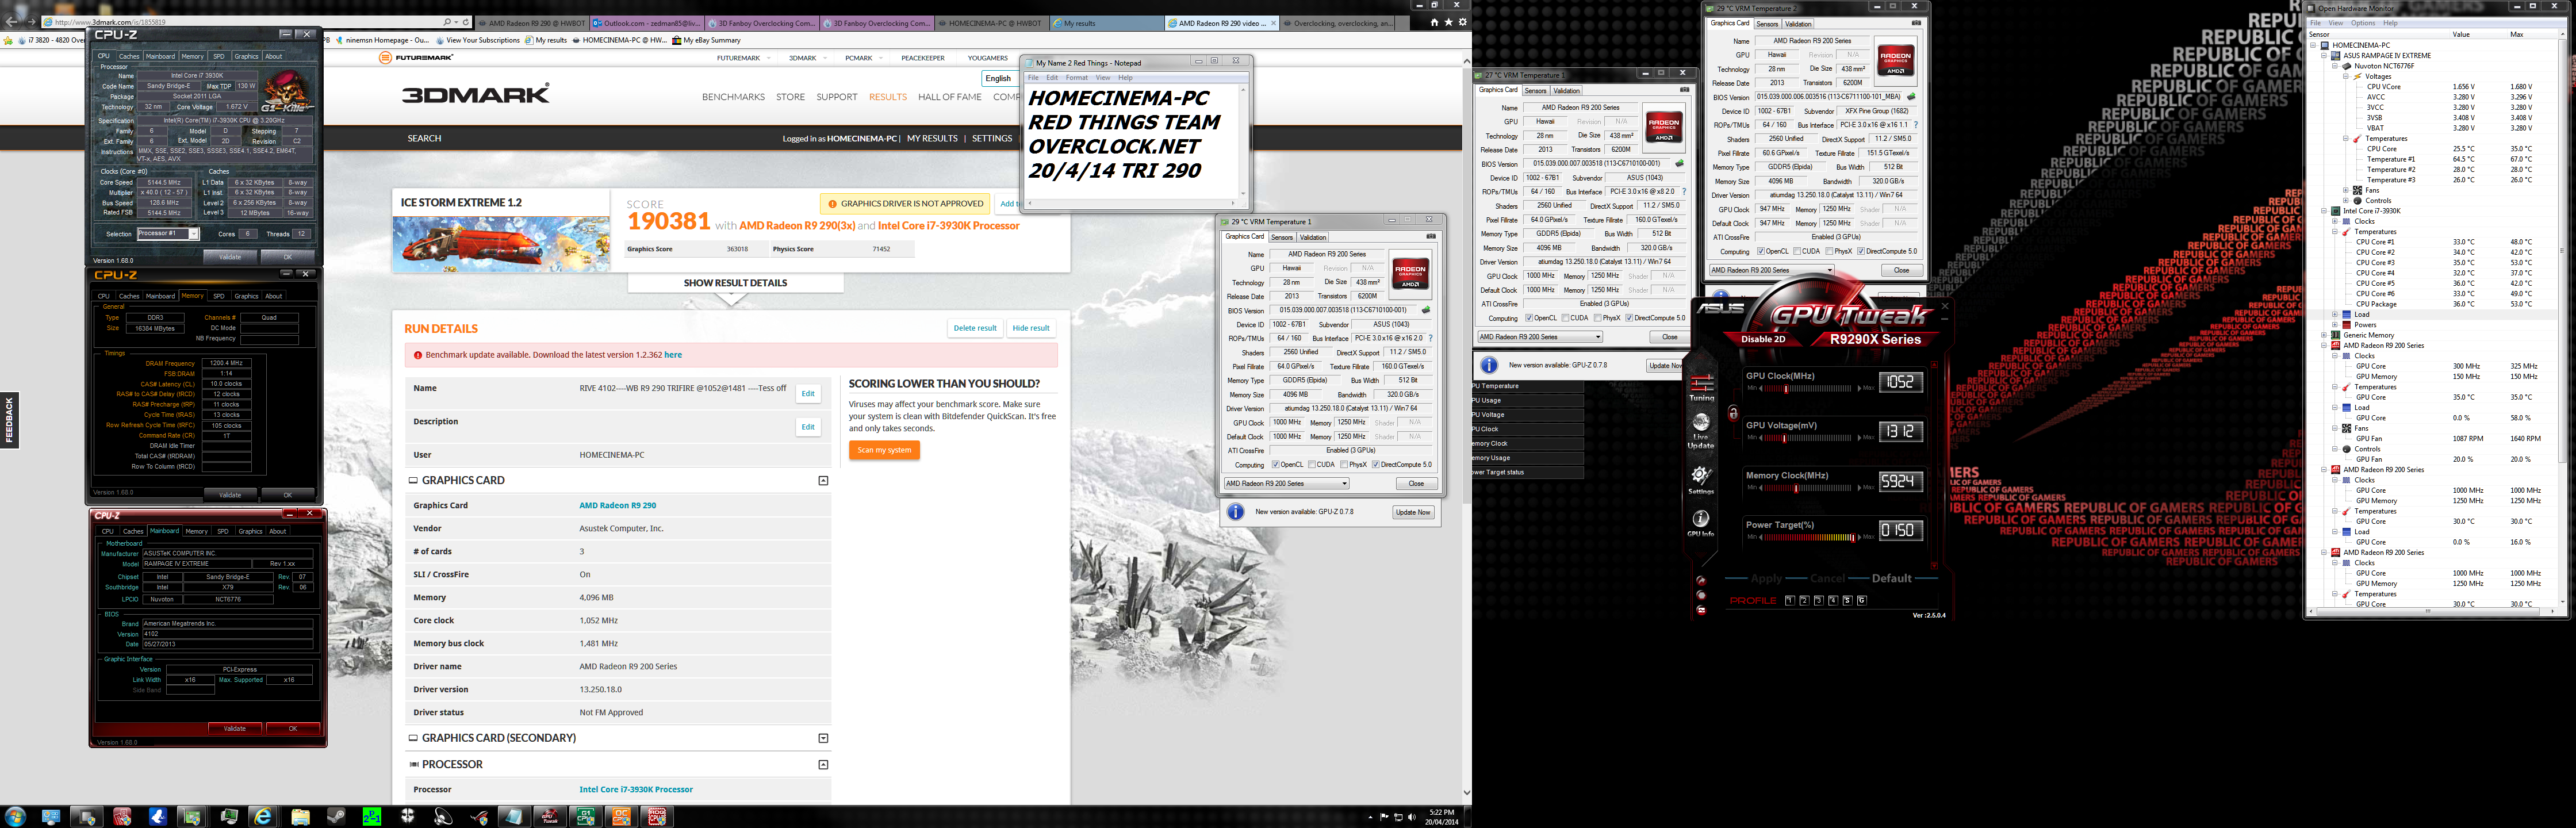This screenshot has height=828, width=2576.
Task: Open Live Update in GPU Tweak
Action: pyautogui.click(x=1701, y=431)
